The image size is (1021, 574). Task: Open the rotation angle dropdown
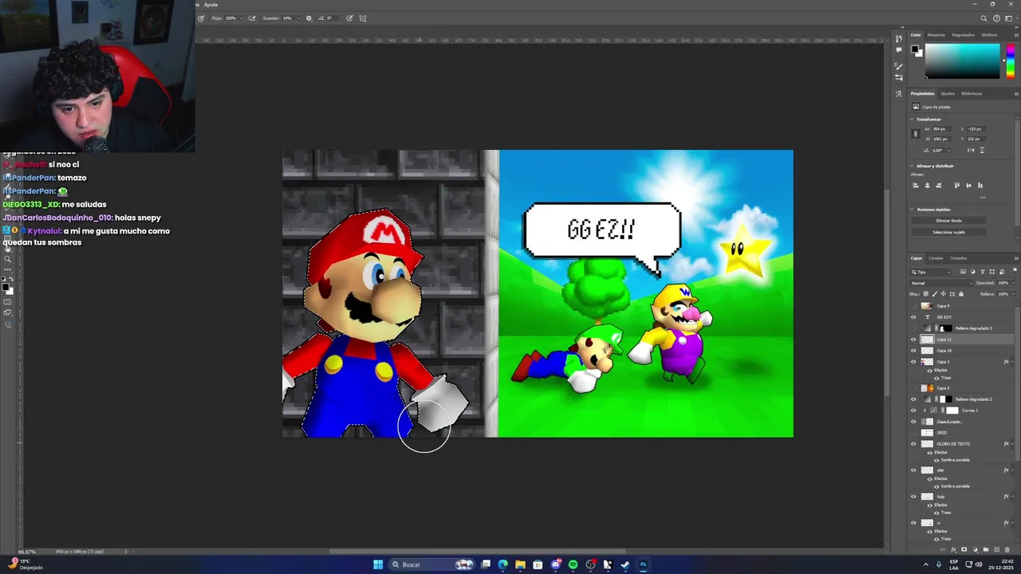(949, 151)
